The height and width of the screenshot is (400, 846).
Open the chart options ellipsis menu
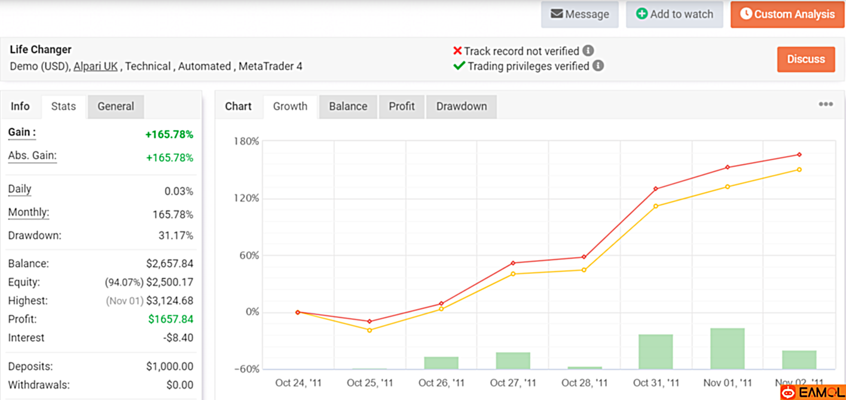(826, 104)
